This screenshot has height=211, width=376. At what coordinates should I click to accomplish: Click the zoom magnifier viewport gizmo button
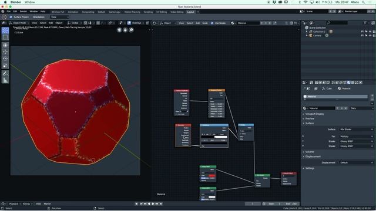[131, 30]
